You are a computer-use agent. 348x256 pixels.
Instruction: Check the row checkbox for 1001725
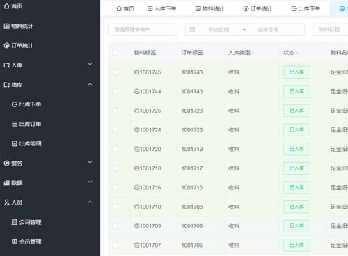pyautogui.click(x=115, y=111)
